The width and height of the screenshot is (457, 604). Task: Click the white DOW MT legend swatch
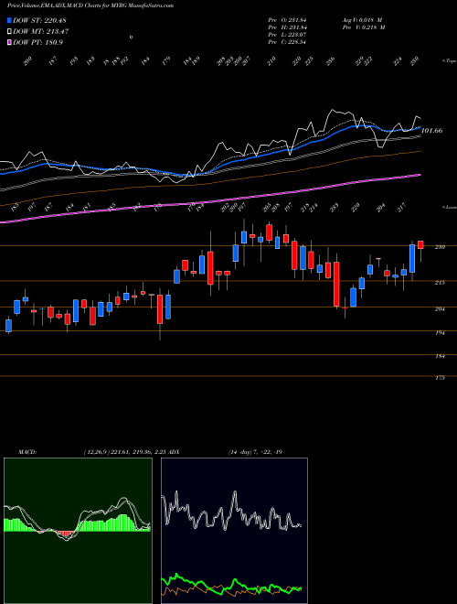(10, 31)
